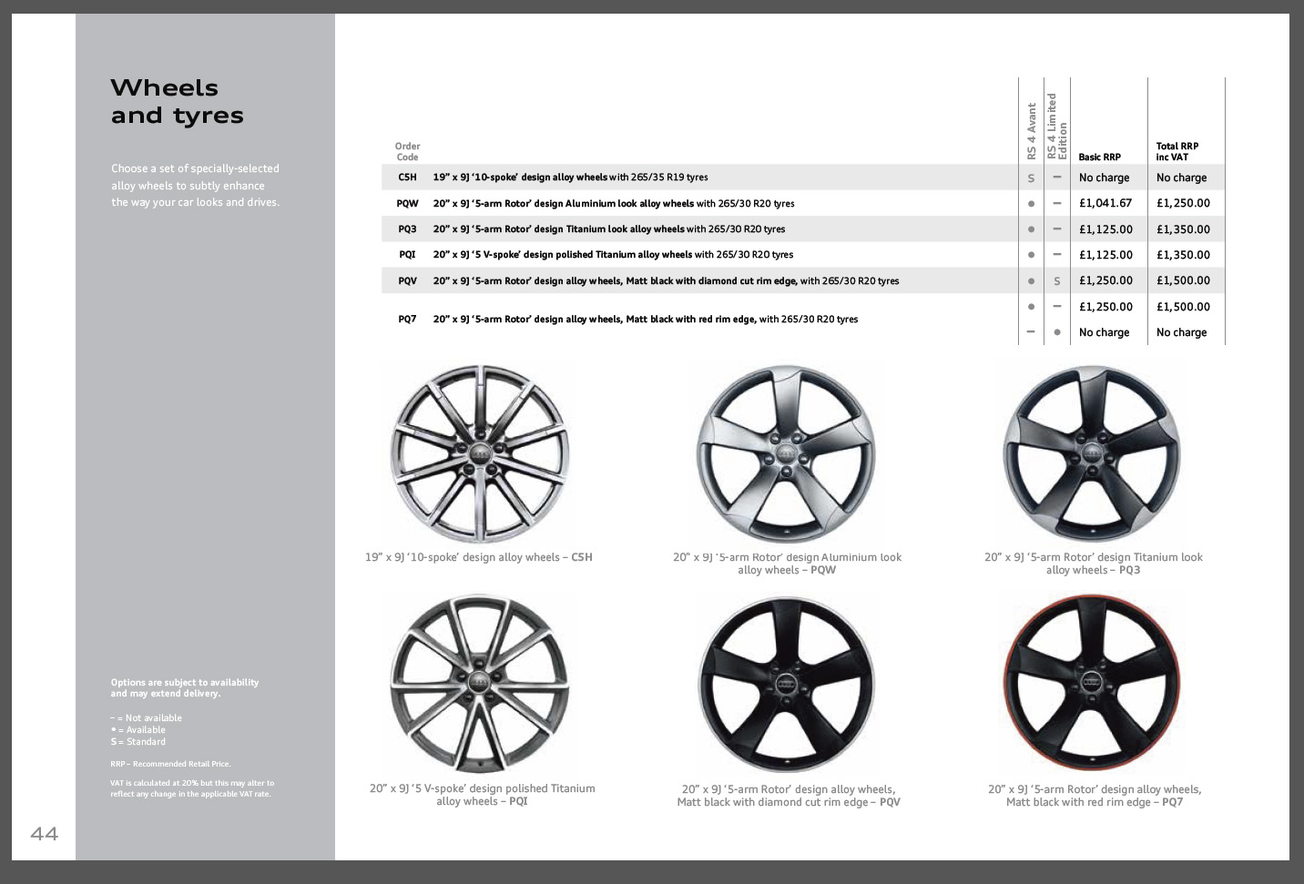This screenshot has width=1304, height=884.
Task: Select the PQ3 order code in table
Action: tap(407, 229)
